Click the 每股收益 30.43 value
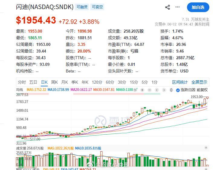This screenshot has height=170, width=216. 41,58
